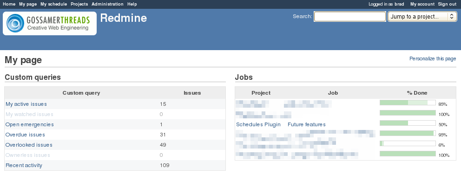The image size is (461, 181).
Task: Open the Administration menu item
Action: (108, 4)
